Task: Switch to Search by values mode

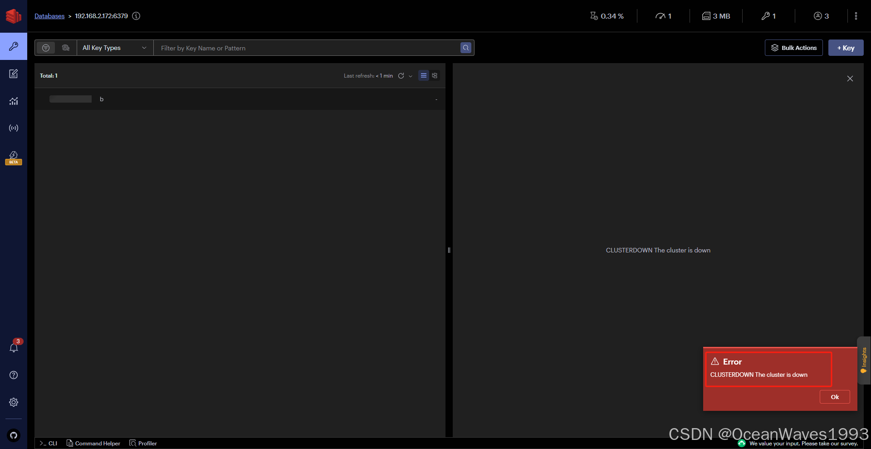Action: (x=66, y=48)
